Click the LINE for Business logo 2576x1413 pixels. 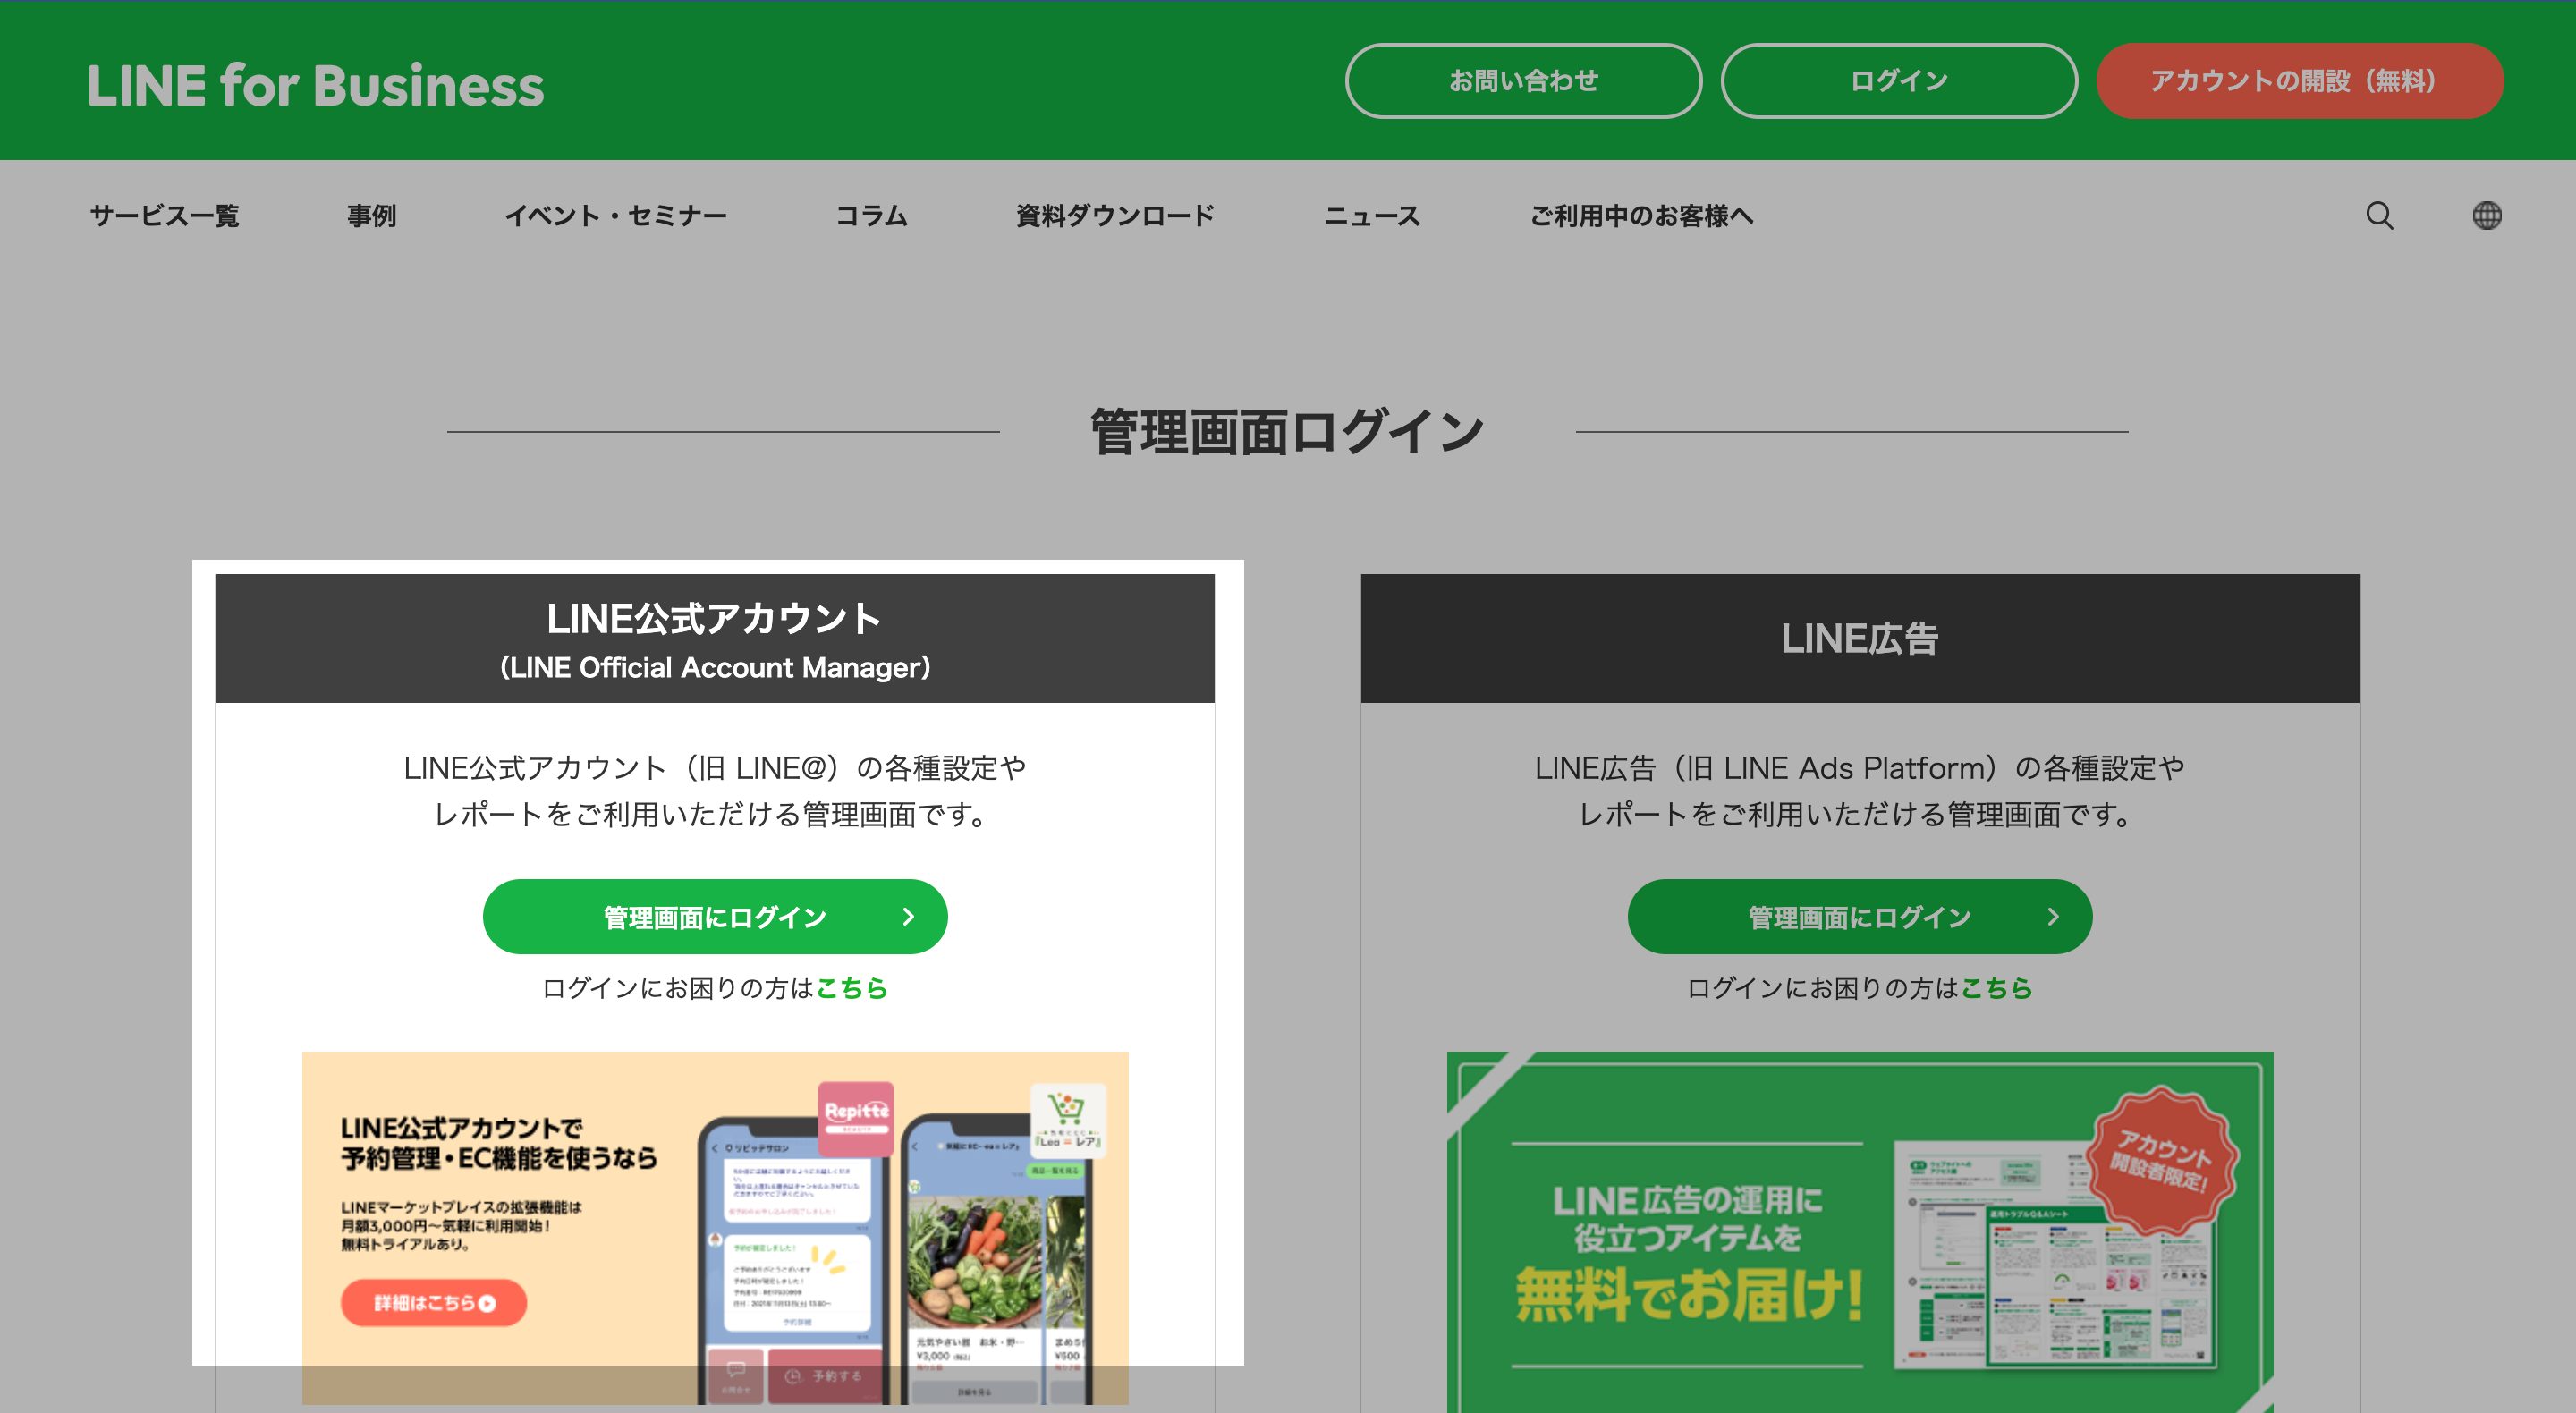pos(315,85)
